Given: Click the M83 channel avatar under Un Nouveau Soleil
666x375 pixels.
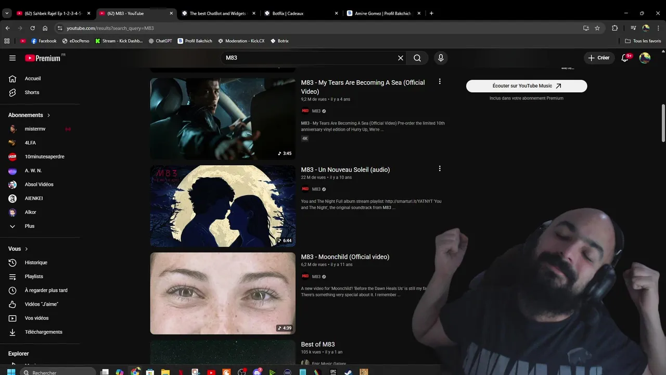Looking at the screenshot, I should coord(305,189).
